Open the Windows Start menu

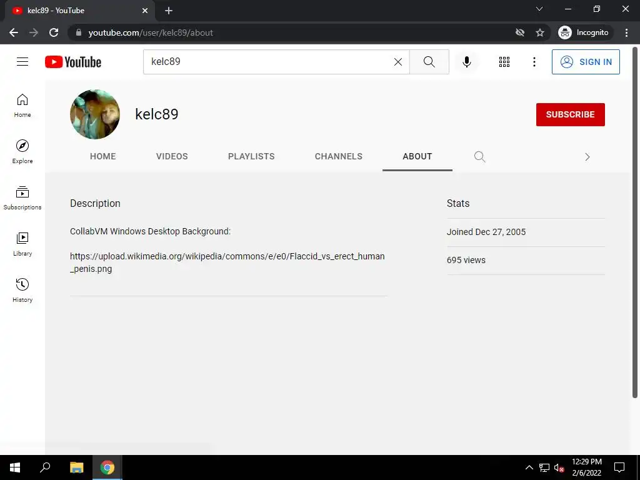point(15,467)
